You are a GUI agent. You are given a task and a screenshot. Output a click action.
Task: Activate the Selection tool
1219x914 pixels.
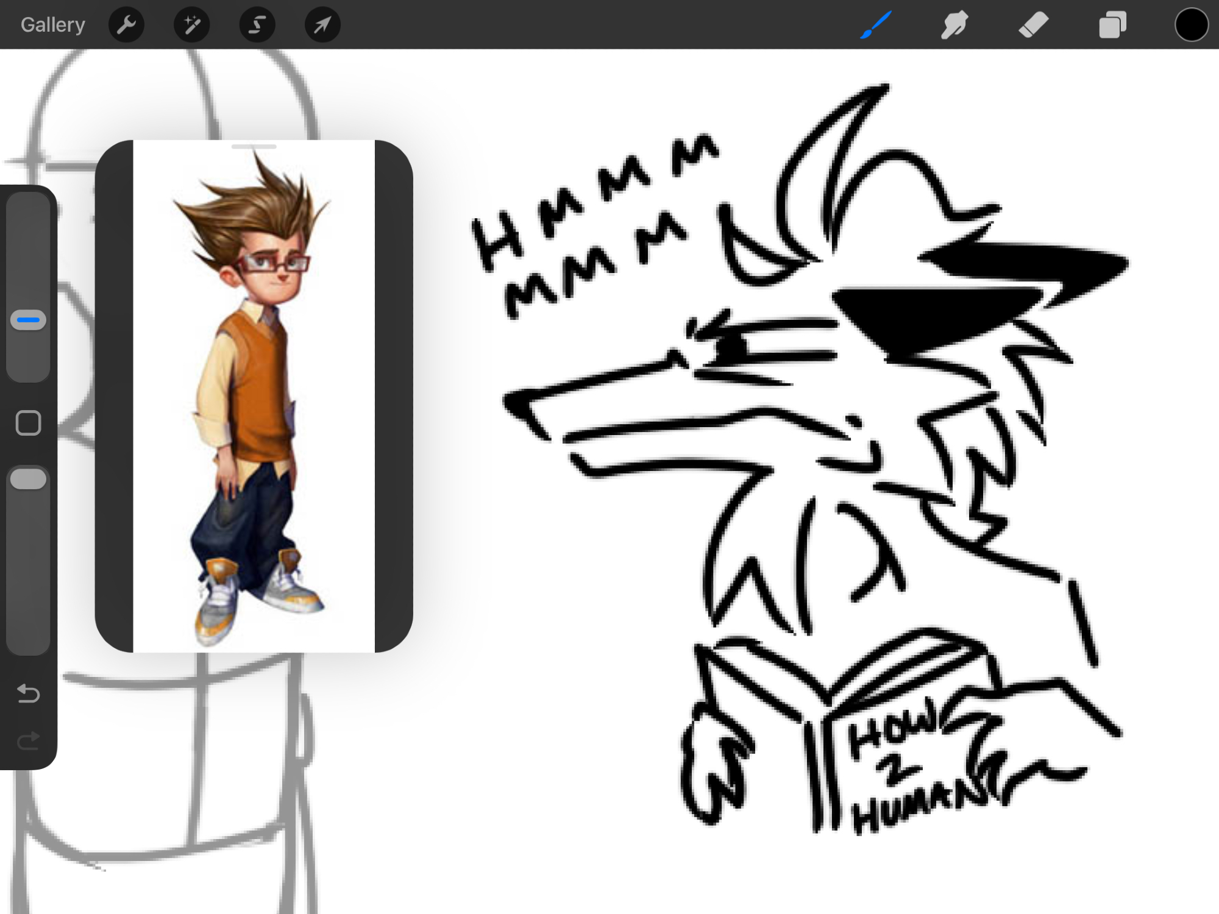click(x=257, y=25)
